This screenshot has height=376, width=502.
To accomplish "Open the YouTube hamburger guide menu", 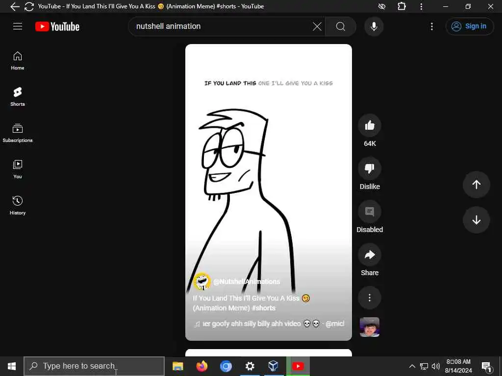I will tap(18, 26).
